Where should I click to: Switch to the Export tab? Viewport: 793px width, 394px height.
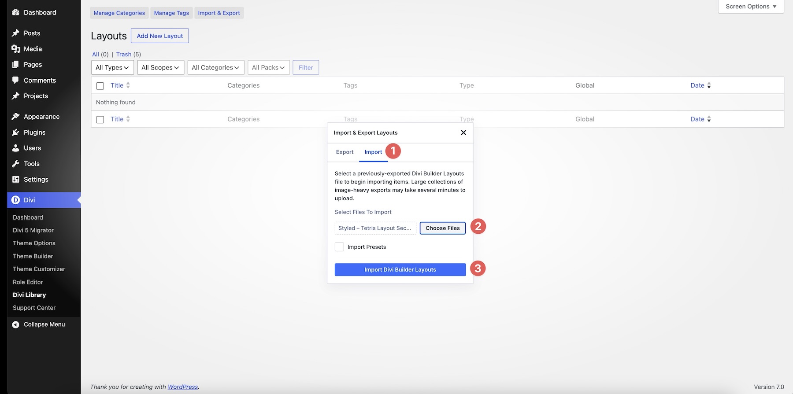[345, 152]
